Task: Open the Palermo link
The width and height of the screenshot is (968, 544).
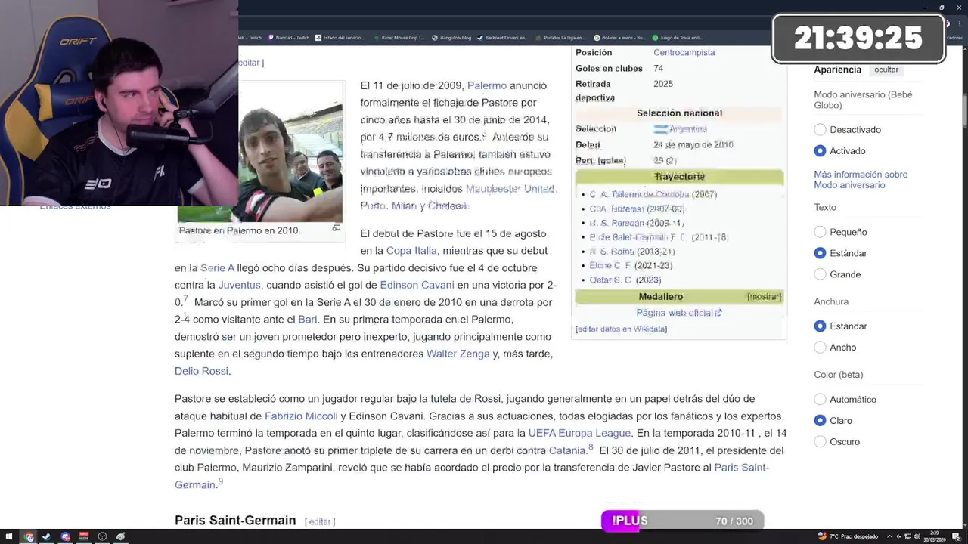Action: pos(487,85)
